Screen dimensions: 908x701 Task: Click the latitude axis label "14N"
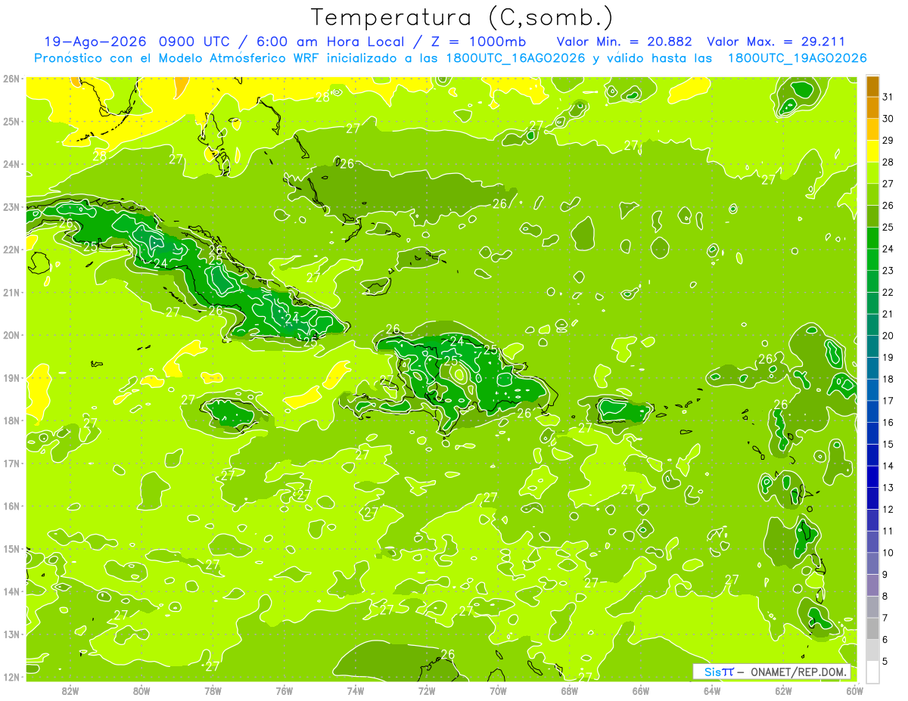(x=11, y=591)
